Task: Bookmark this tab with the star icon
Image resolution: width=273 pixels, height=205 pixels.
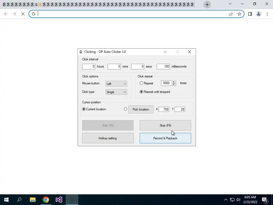Action: point(239,14)
